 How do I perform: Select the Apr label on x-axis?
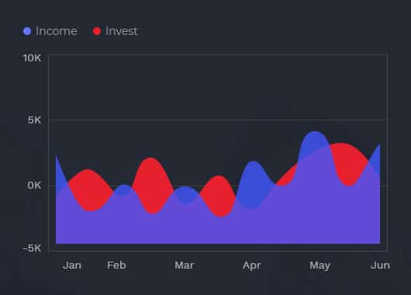(251, 265)
